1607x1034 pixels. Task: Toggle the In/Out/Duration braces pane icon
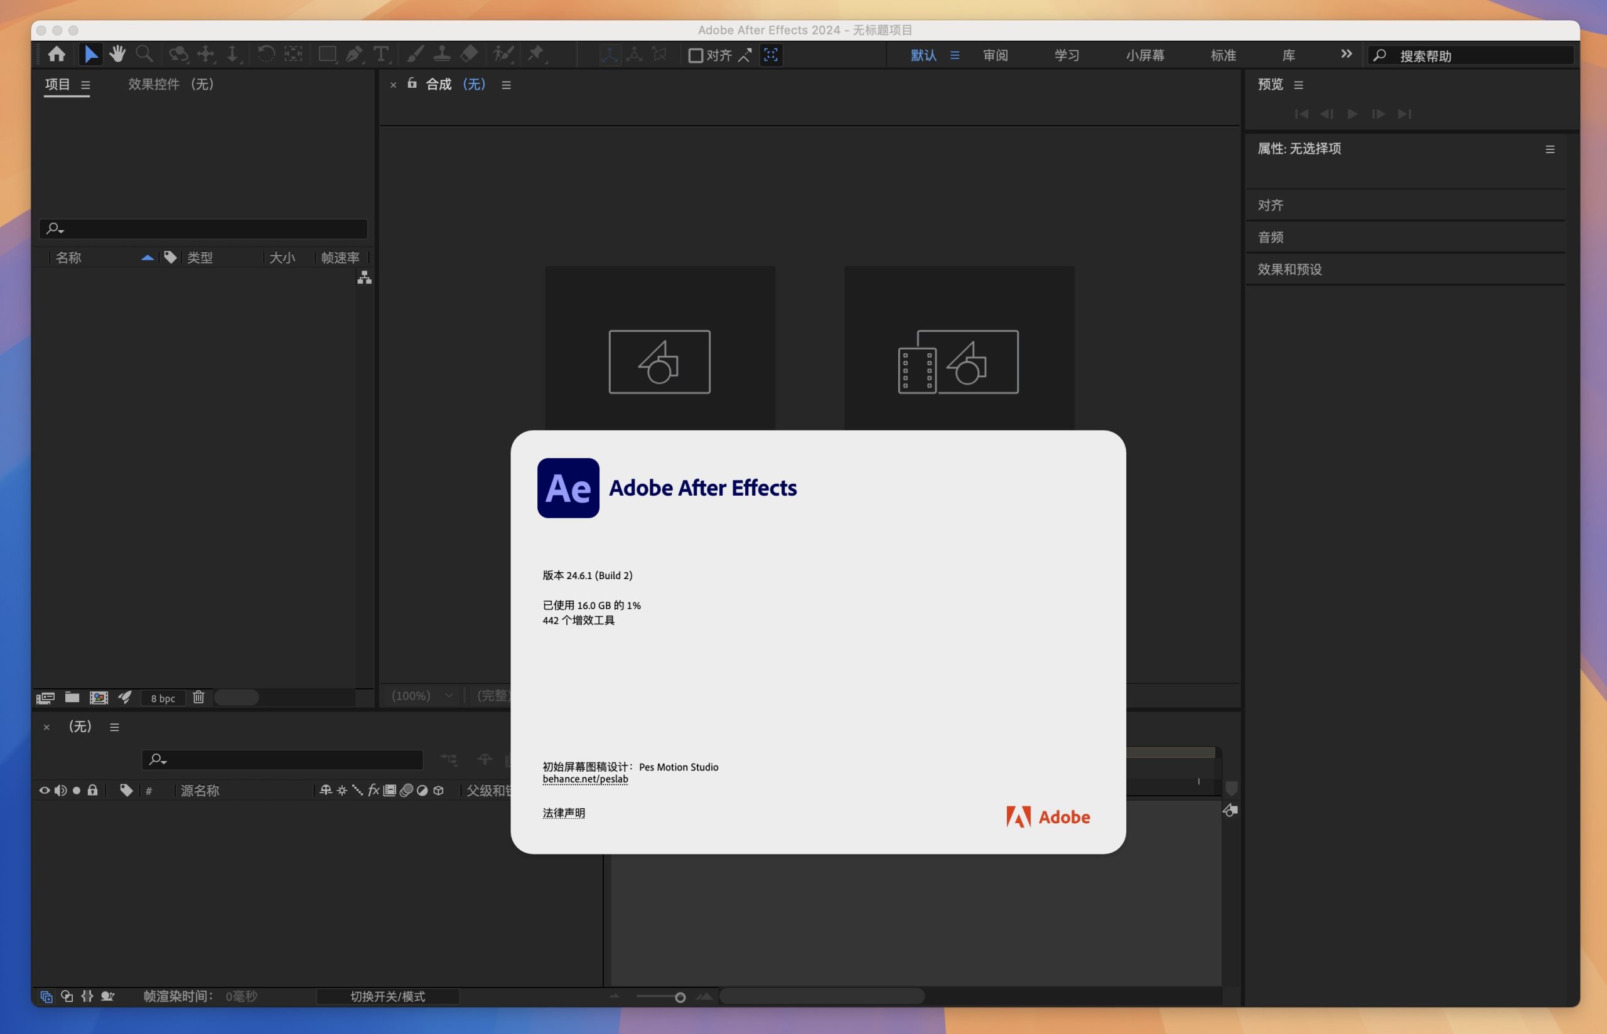[87, 996]
